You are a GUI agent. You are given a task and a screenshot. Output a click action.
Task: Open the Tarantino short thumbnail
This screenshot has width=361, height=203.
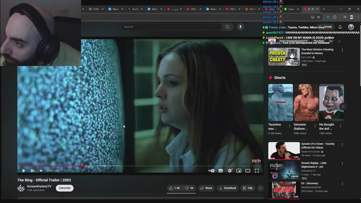(x=281, y=103)
